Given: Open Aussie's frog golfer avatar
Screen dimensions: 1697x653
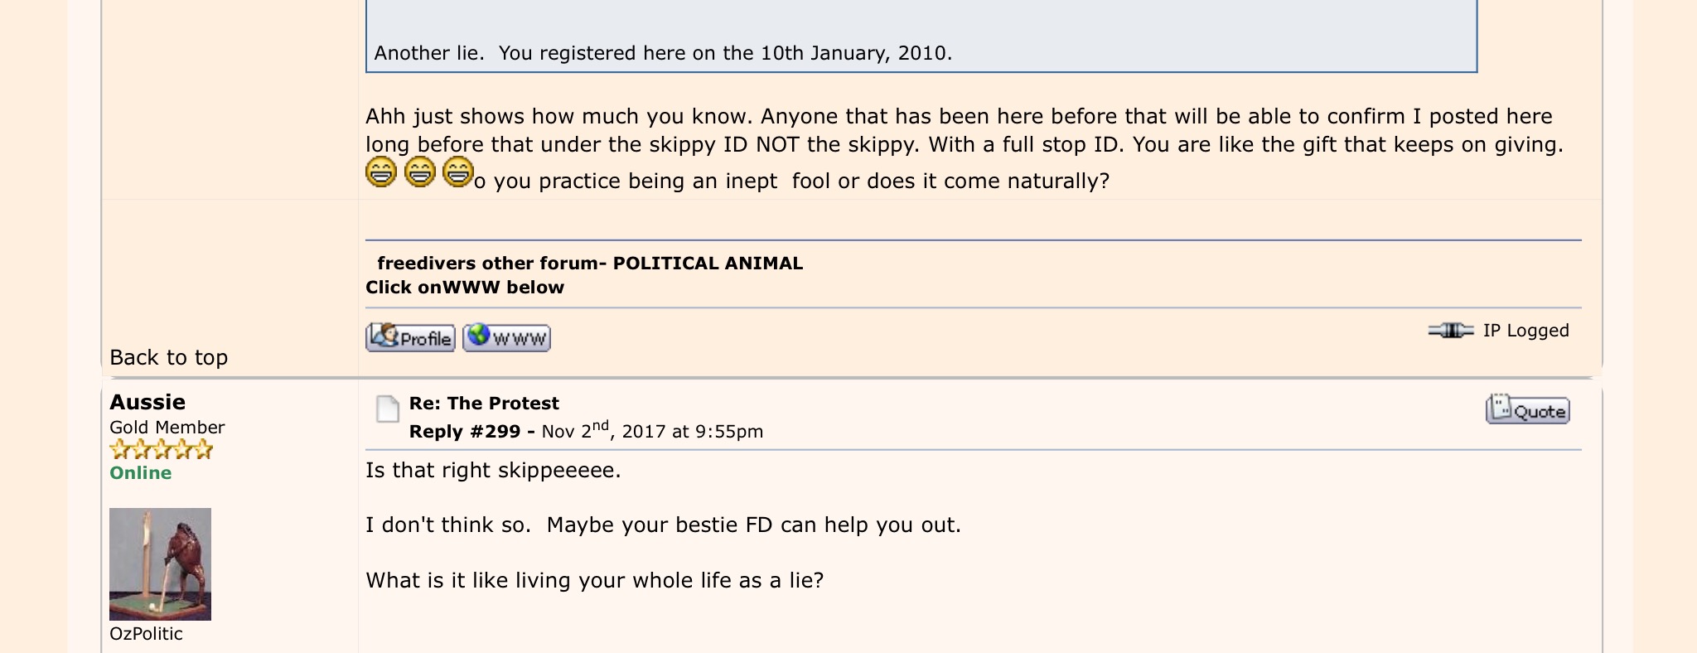Looking at the screenshot, I should coord(160,564).
